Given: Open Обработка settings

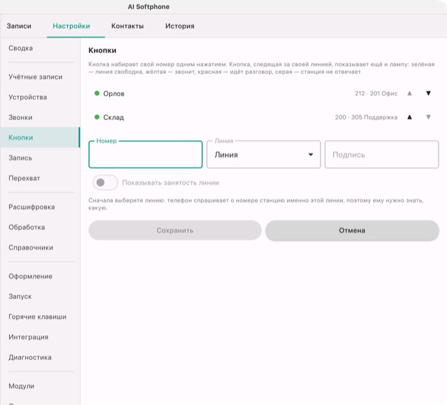Looking at the screenshot, I should coord(40,227).
